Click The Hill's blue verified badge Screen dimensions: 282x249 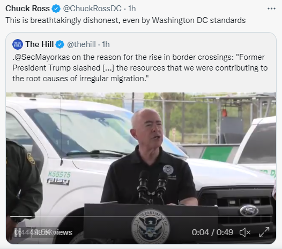60,44
